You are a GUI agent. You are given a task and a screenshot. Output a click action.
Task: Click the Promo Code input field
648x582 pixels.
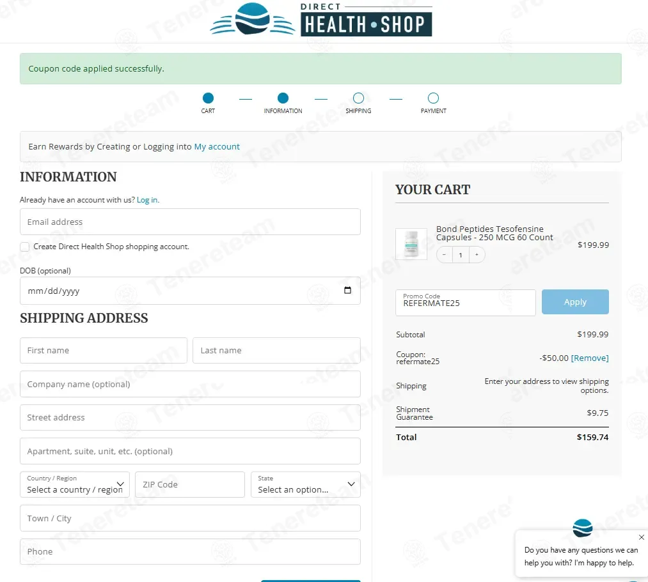pos(465,303)
